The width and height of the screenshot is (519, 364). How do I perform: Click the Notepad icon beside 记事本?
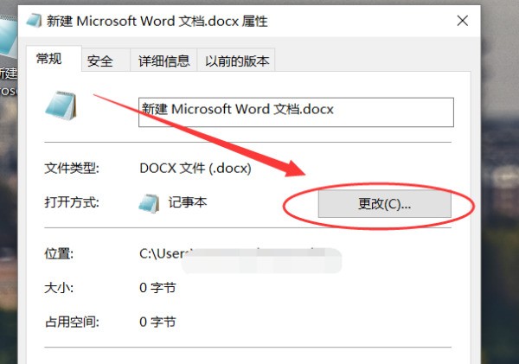tap(150, 202)
